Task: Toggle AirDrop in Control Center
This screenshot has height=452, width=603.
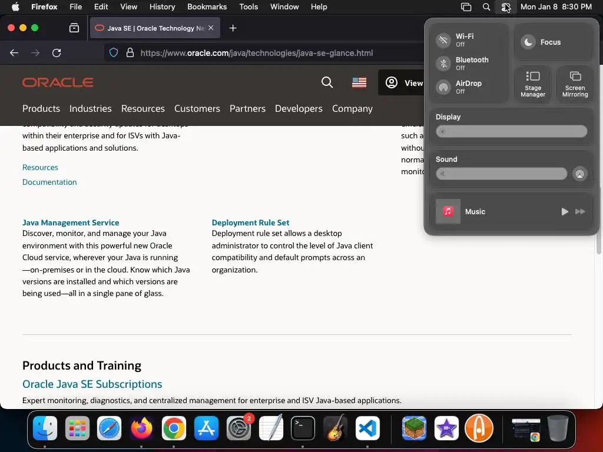Action: point(443,87)
